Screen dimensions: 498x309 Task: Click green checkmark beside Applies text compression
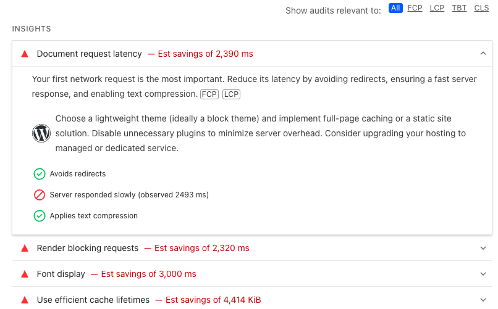(x=40, y=216)
